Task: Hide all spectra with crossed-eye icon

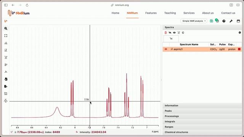Action: click(x=170, y=33)
